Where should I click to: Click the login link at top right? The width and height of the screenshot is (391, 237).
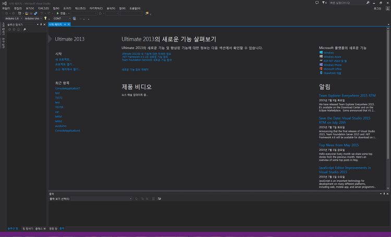coord(377,8)
